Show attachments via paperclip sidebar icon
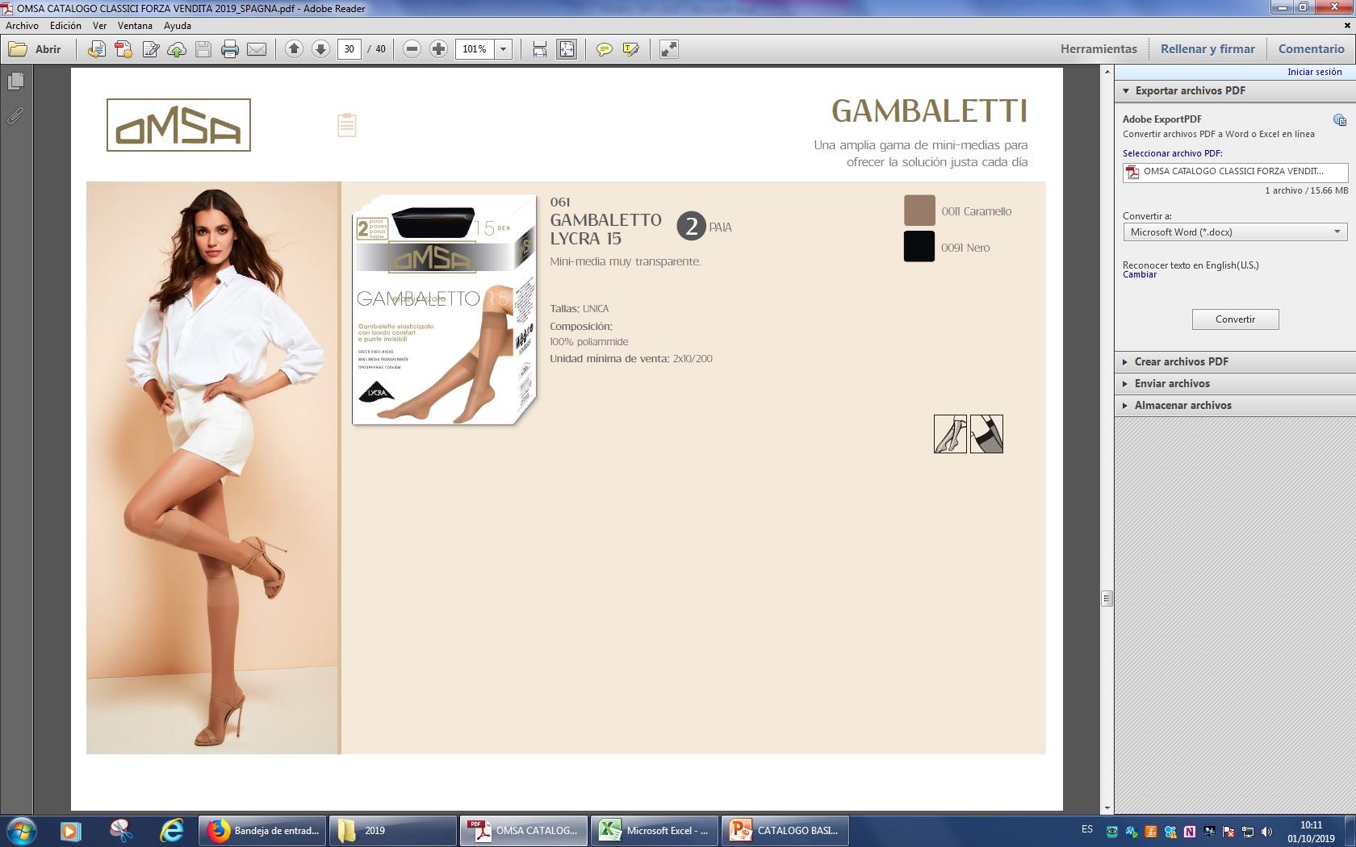The width and height of the screenshot is (1356, 847). (15, 116)
